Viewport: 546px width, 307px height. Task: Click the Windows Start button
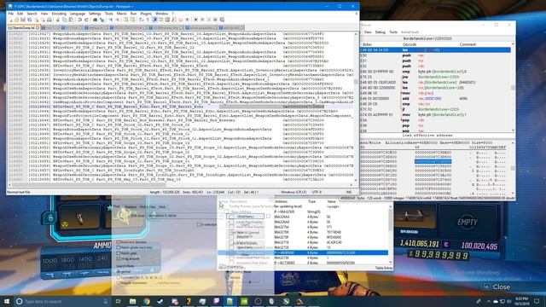tap(7, 301)
